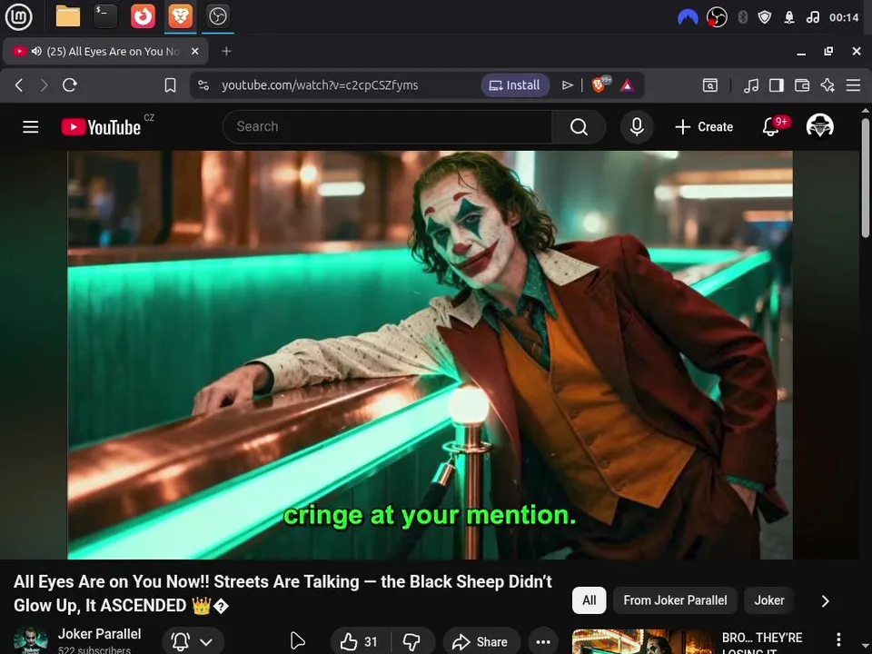Share this video
Image resolution: width=872 pixels, height=654 pixels.
[x=481, y=642]
